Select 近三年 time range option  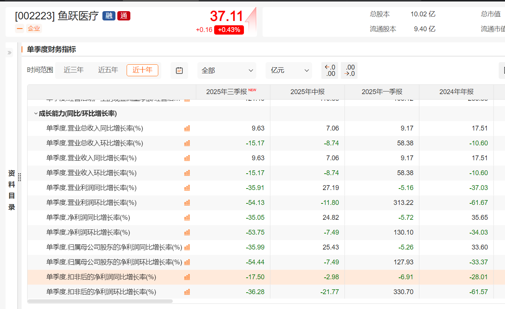tap(74, 70)
